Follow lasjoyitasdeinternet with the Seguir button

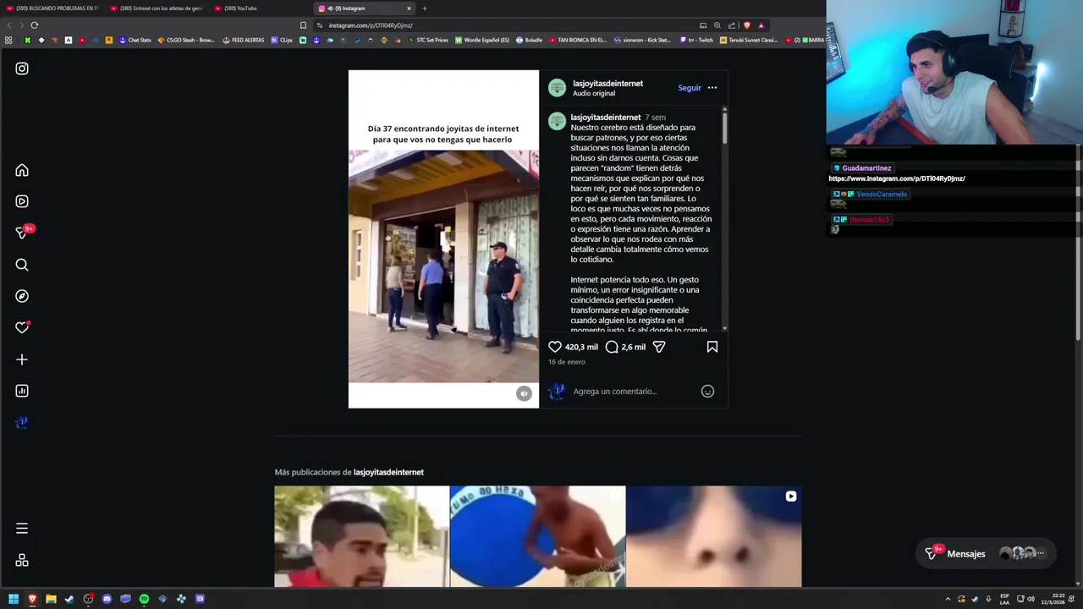[x=690, y=88]
